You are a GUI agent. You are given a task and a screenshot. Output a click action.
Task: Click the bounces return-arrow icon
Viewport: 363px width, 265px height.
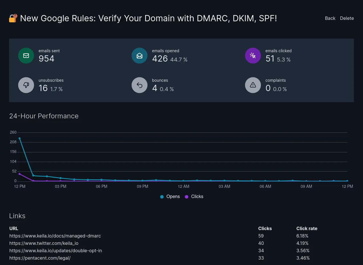[140, 85]
